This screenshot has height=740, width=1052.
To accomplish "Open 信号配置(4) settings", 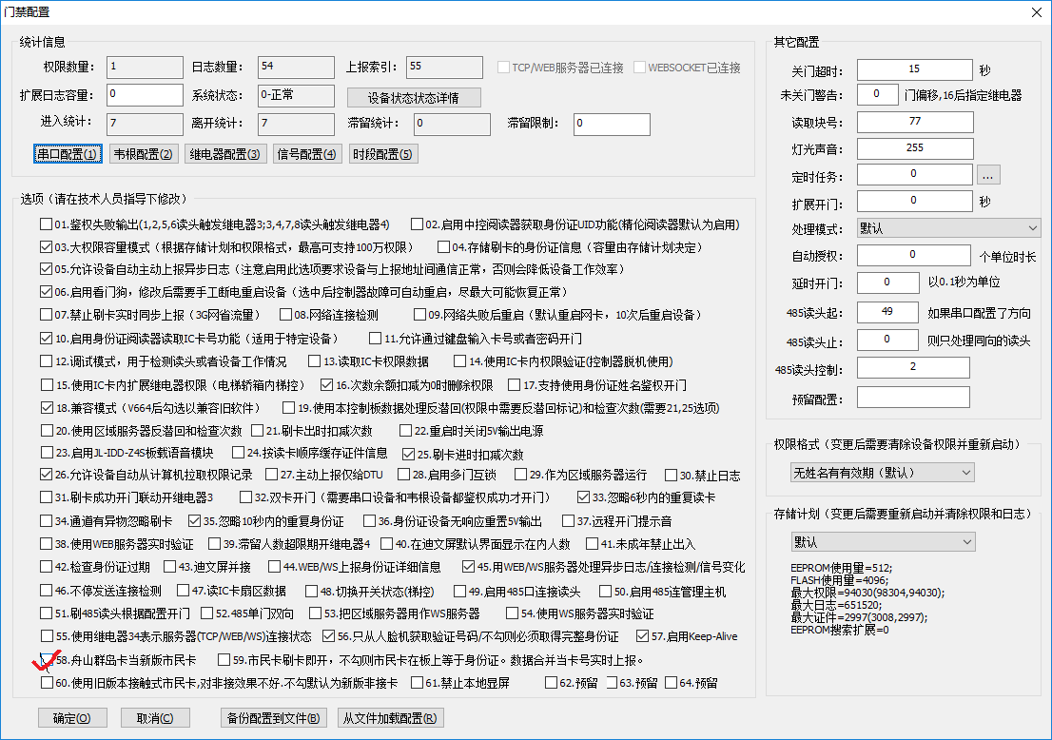I will pos(306,154).
